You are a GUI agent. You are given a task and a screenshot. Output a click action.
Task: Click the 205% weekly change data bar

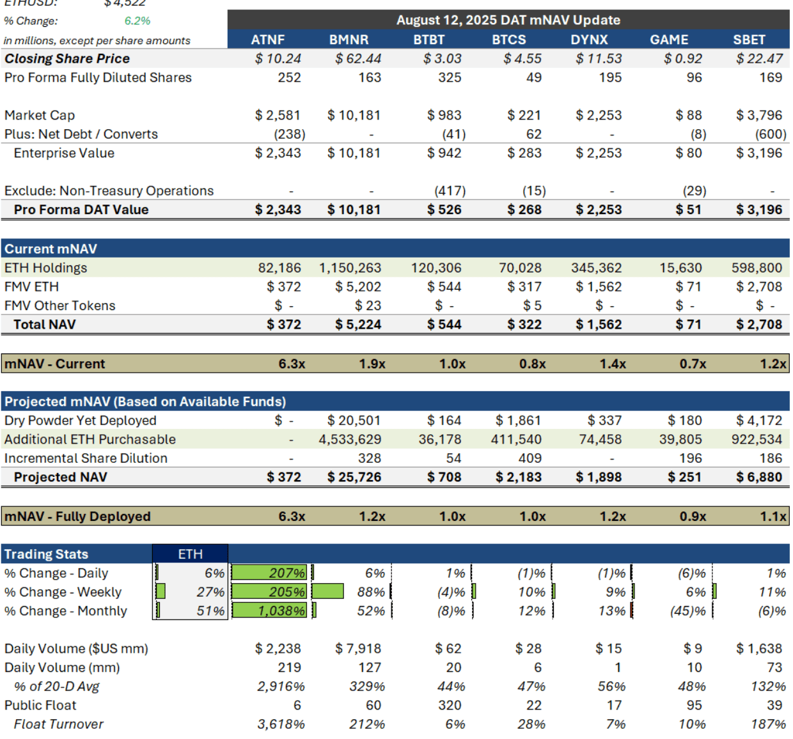tap(269, 592)
